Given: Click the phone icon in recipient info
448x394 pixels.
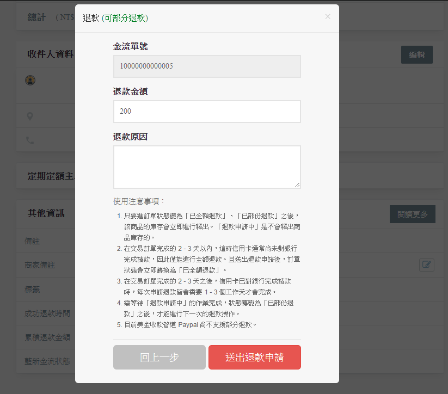Looking at the screenshot, I should coord(30,140).
